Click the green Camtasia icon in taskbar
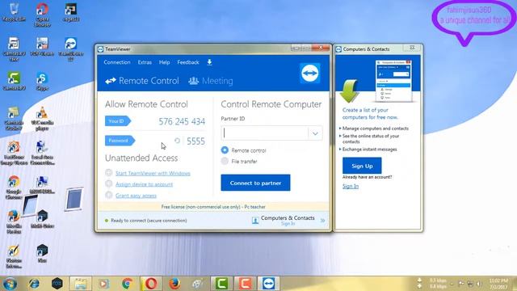This screenshot has height=291, width=517. pos(221,284)
